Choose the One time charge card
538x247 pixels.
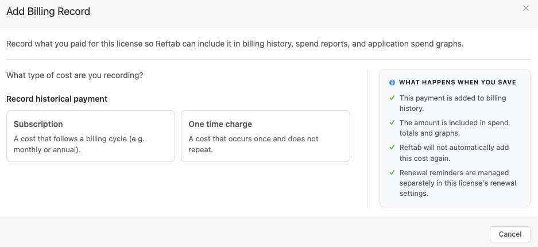266,136
